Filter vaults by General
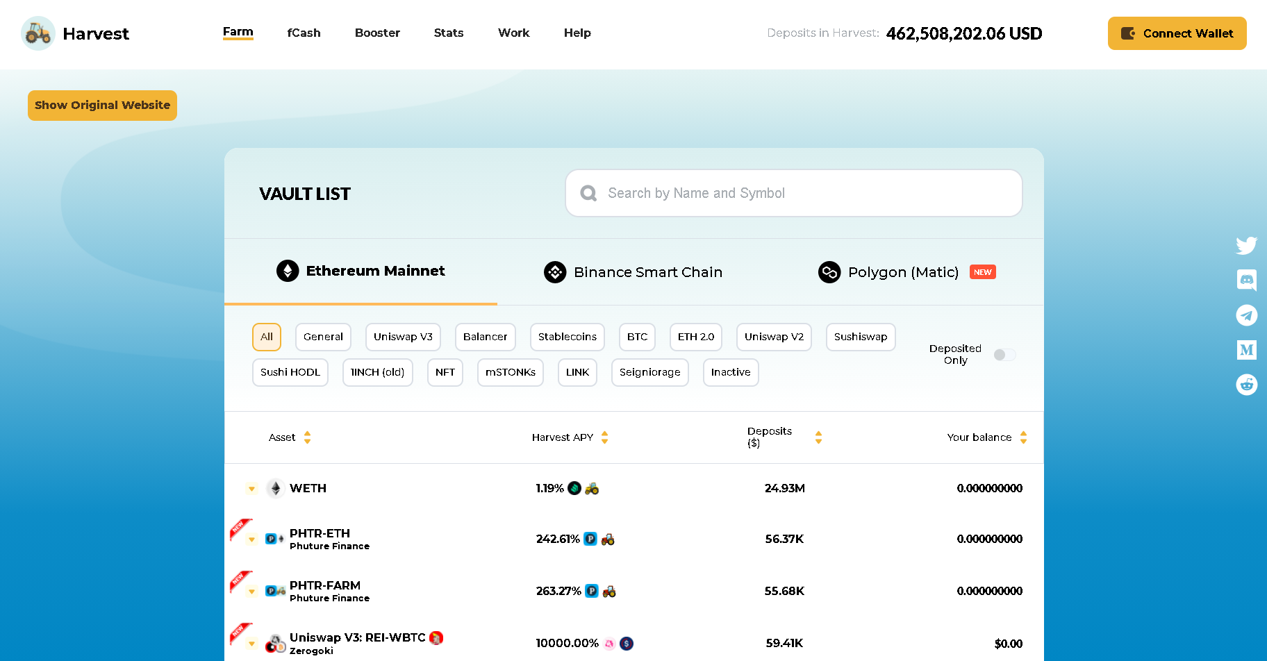 [323, 337]
